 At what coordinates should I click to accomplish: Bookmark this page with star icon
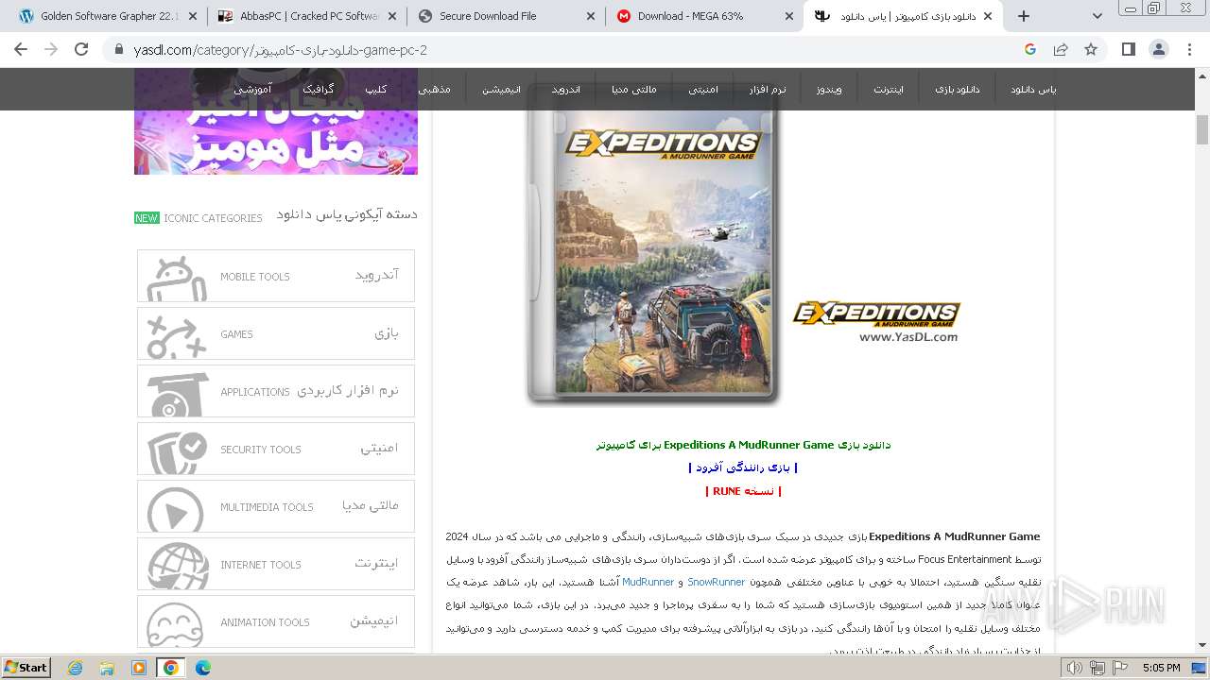[1091, 49]
